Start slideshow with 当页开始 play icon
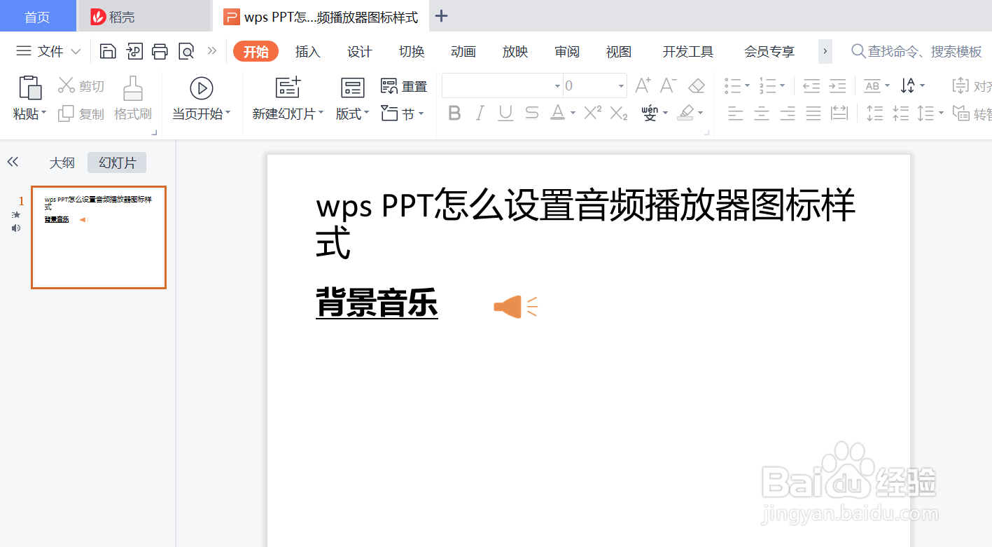Viewport: 992px width, 547px height. pyautogui.click(x=201, y=88)
